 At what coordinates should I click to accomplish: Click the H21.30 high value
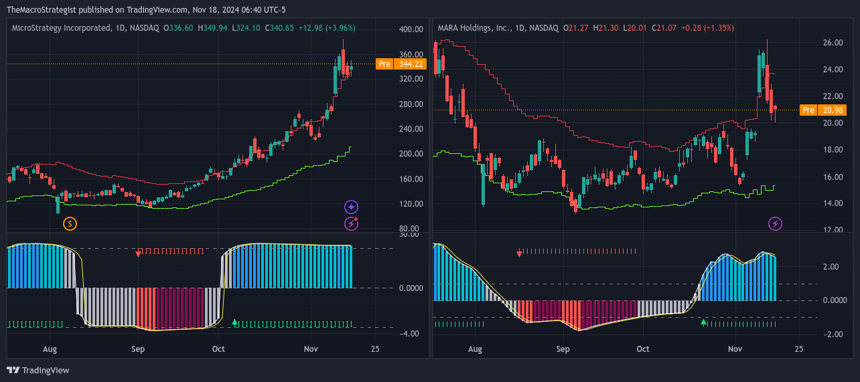[x=605, y=28]
